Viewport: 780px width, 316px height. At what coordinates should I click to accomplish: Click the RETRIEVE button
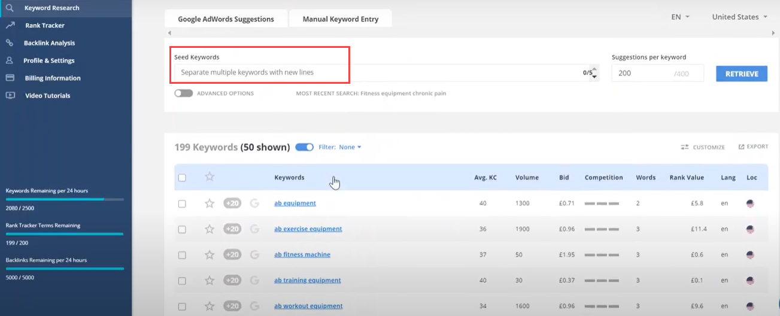[x=742, y=74]
